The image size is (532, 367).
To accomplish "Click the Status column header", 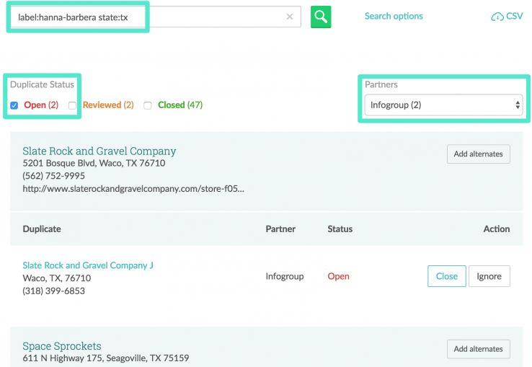I will pos(340,229).
